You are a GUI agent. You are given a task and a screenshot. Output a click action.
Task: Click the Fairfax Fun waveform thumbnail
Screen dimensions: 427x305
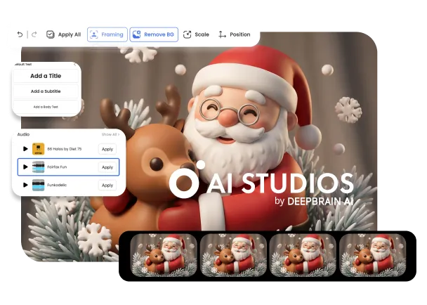(x=38, y=167)
